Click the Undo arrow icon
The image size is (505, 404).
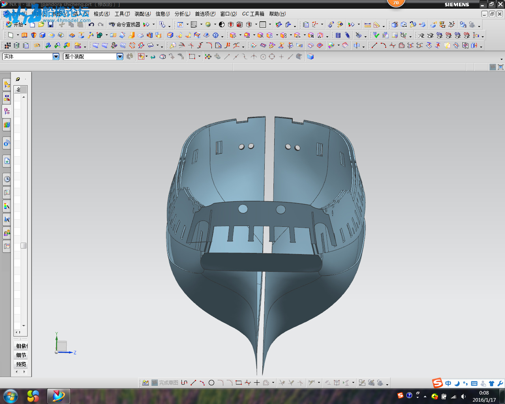click(92, 24)
